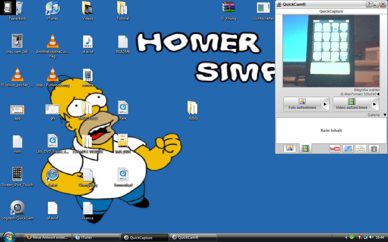Open the Tutorial folder

coord(123,11)
